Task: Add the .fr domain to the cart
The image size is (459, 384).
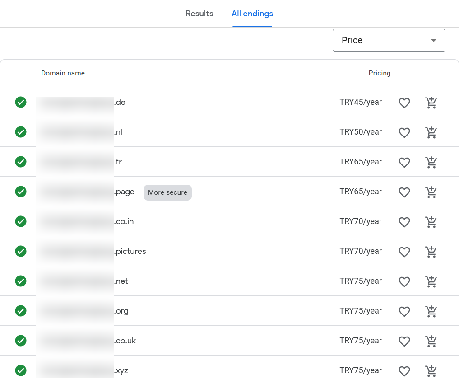Action: pyautogui.click(x=431, y=162)
